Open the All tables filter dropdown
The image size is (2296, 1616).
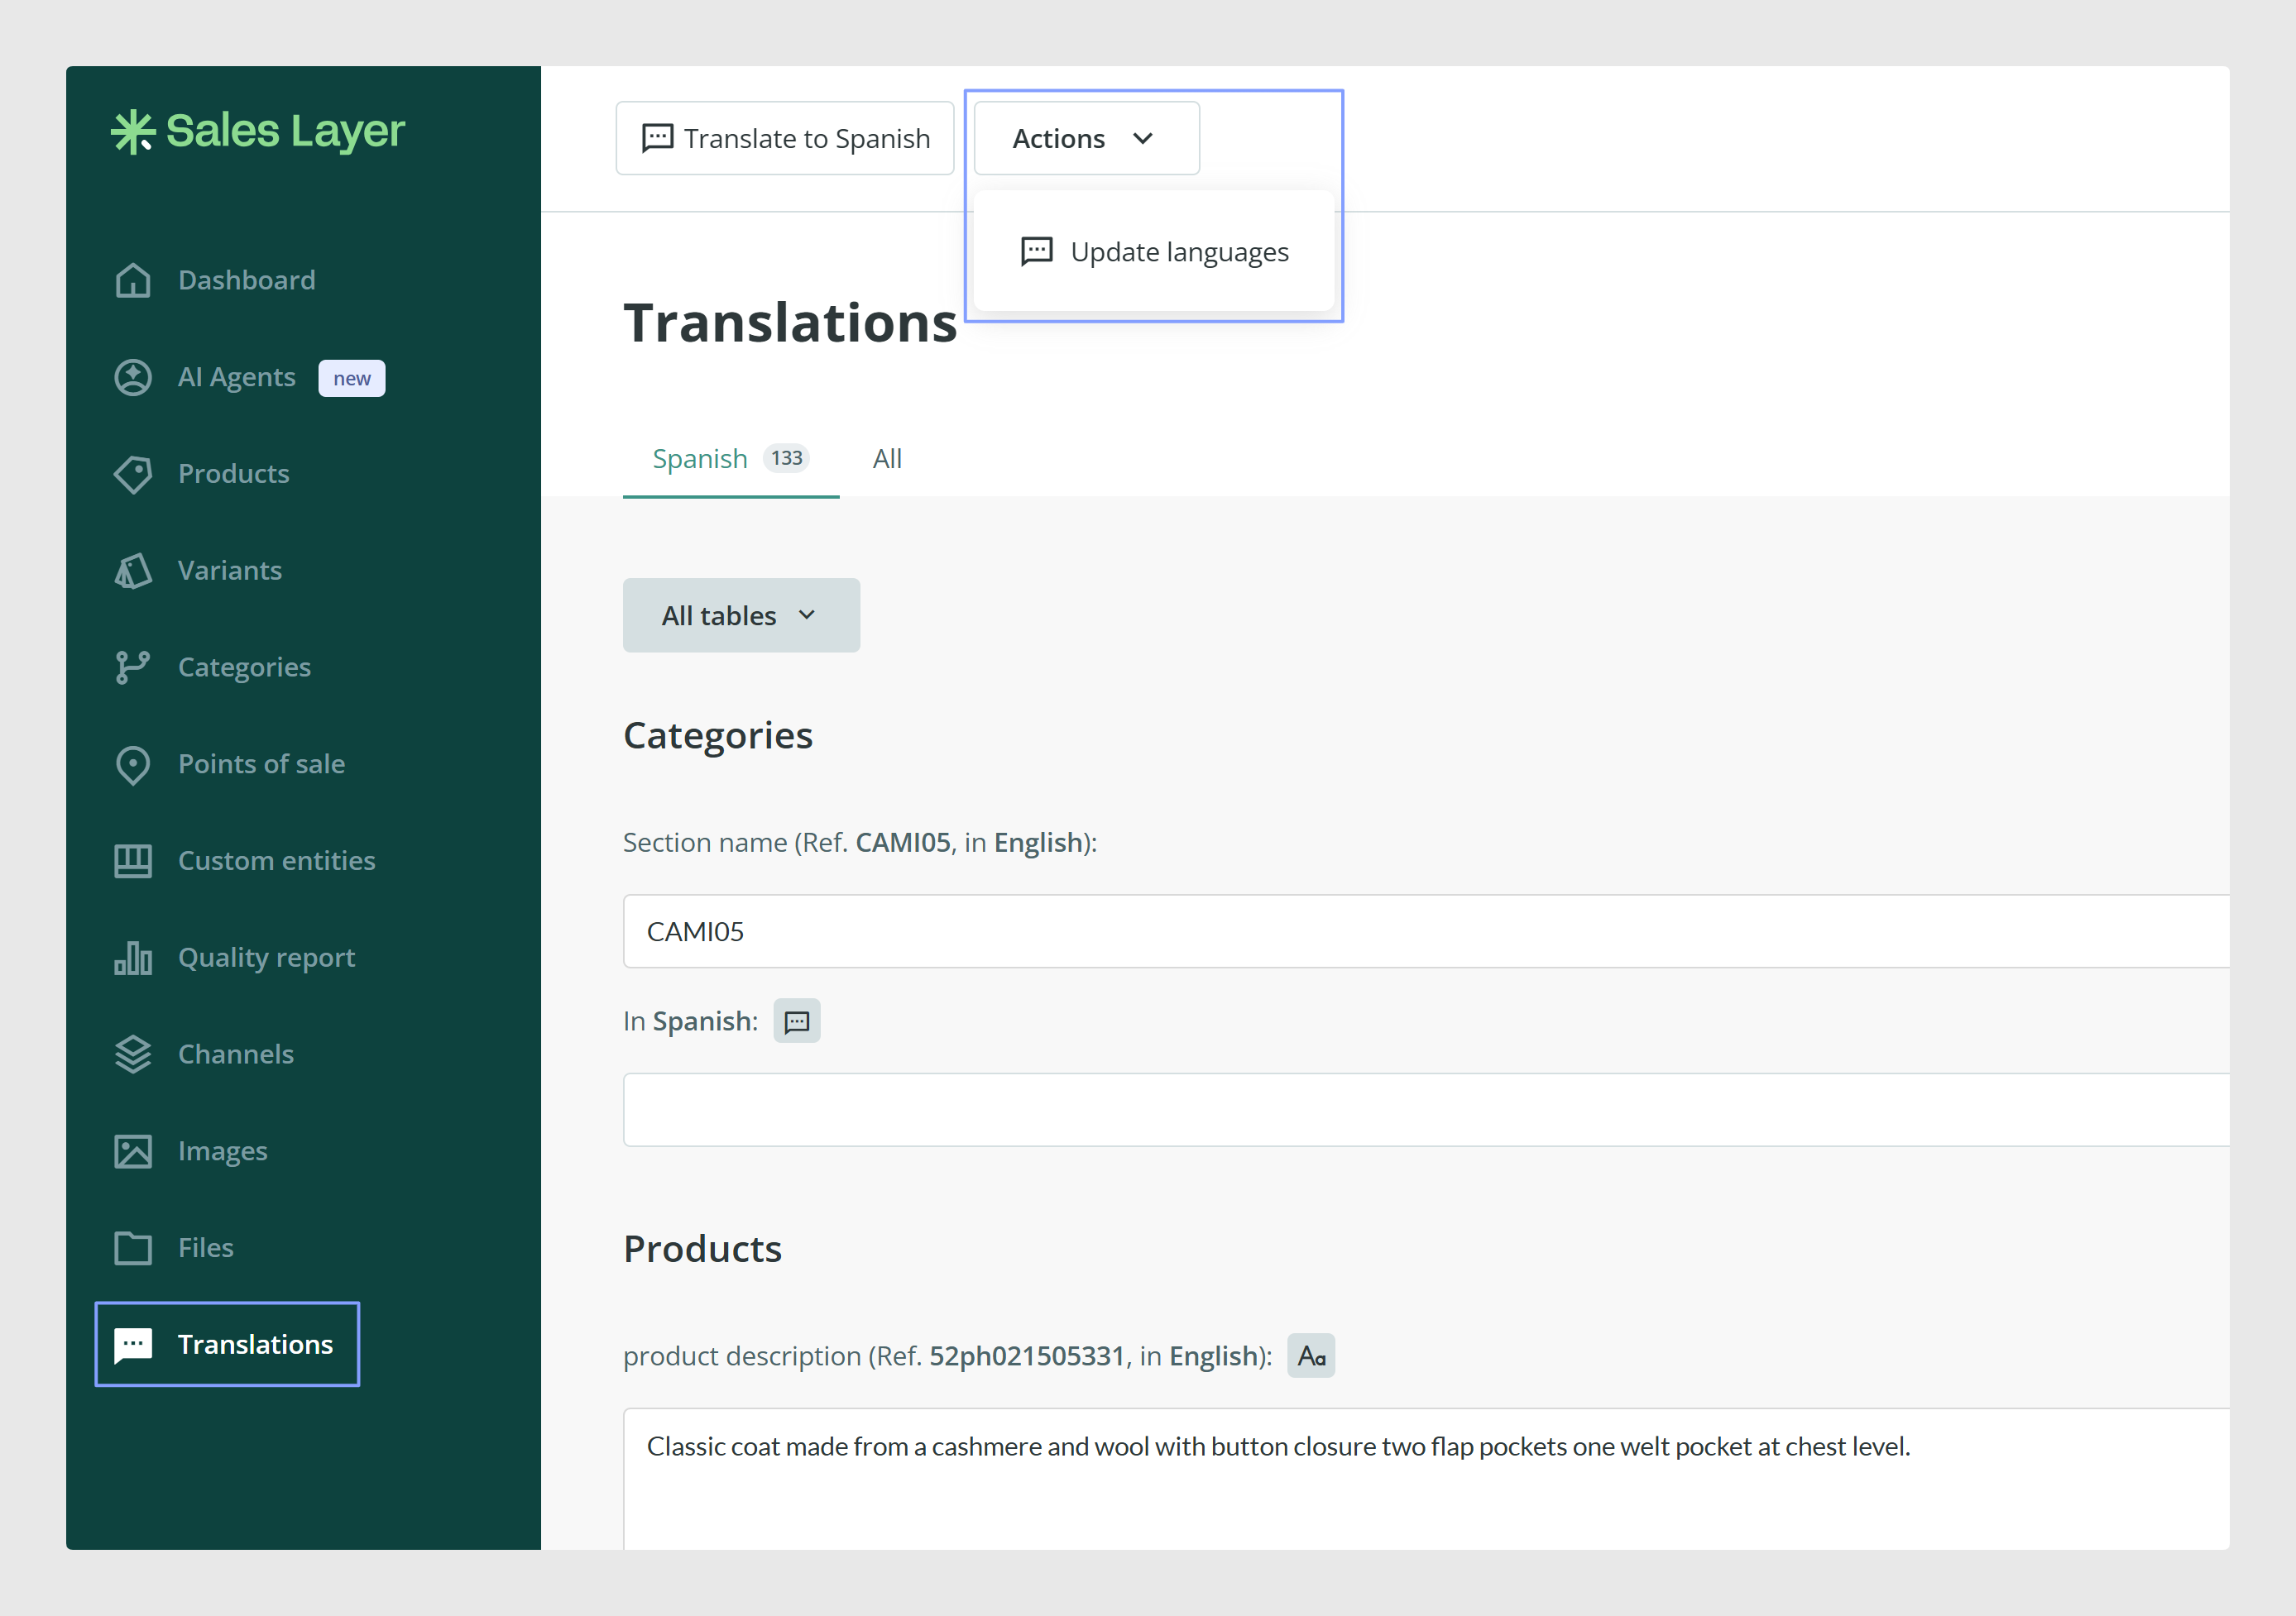point(741,615)
